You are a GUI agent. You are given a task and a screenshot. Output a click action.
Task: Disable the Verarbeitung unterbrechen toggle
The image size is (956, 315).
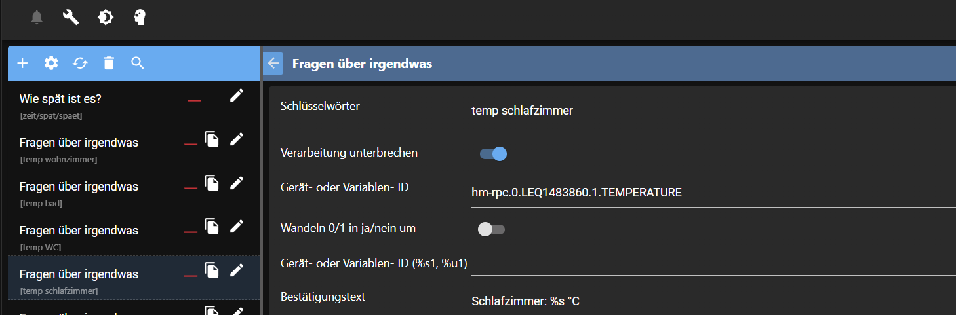pyautogui.click(x=493, y=154)
